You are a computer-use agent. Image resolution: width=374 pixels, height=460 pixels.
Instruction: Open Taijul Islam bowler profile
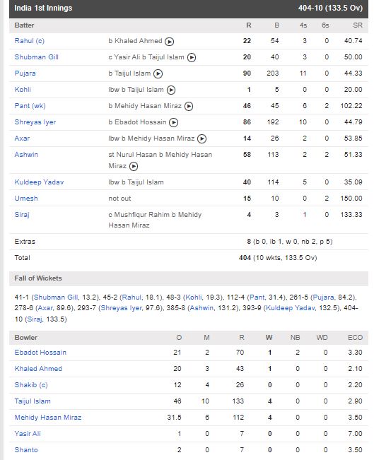pyautogui.click(x=33, y=401)
